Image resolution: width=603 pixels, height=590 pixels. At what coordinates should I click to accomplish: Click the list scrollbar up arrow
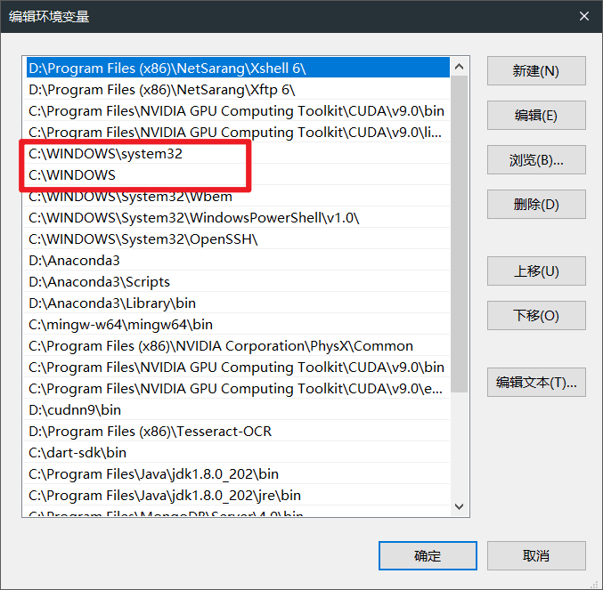460,67
